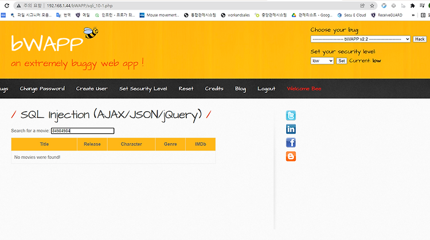Screen dimensions: 430x240
Task: Click the IMDb column header
Action: [201, 144]
